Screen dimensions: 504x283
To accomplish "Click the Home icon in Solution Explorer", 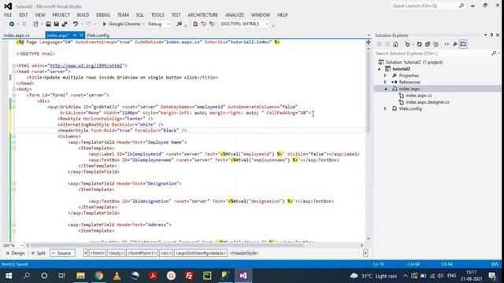I will point(395,44).
